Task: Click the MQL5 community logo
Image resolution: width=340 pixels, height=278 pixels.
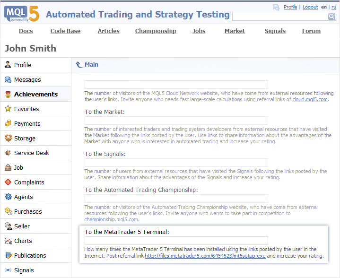Action: click(x=22, y=14)
